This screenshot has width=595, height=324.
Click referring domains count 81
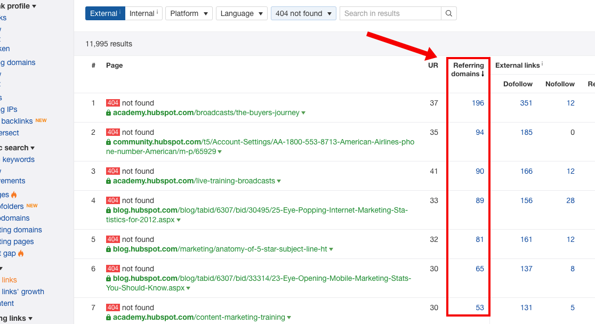tap(480, 239)
